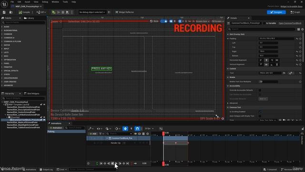Toggle the loop playback icon
Screen dimensions: 305x172
coord(135,163)
